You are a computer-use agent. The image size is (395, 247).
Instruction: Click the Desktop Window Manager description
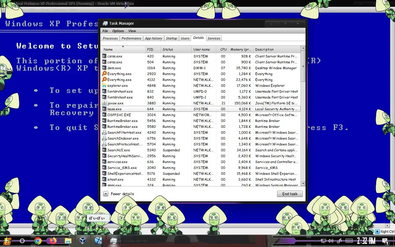coord(276,68)
